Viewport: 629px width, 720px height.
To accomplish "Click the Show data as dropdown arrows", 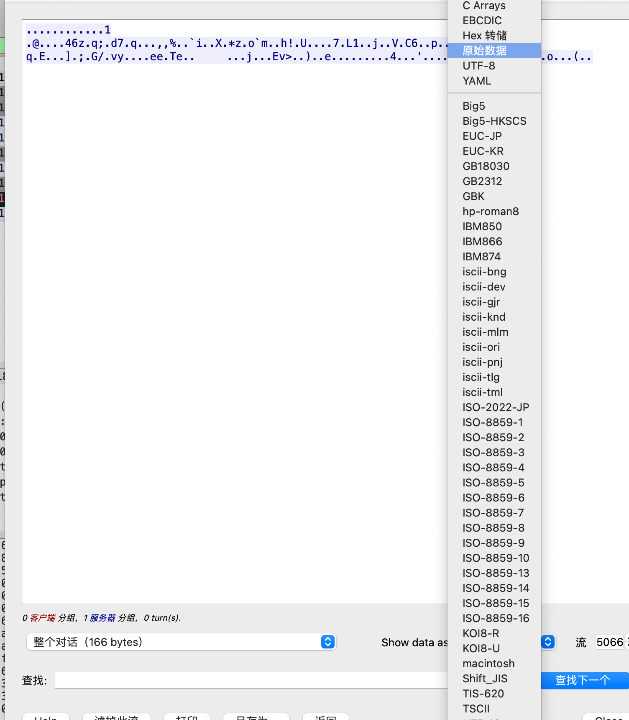I will point(548,642).
